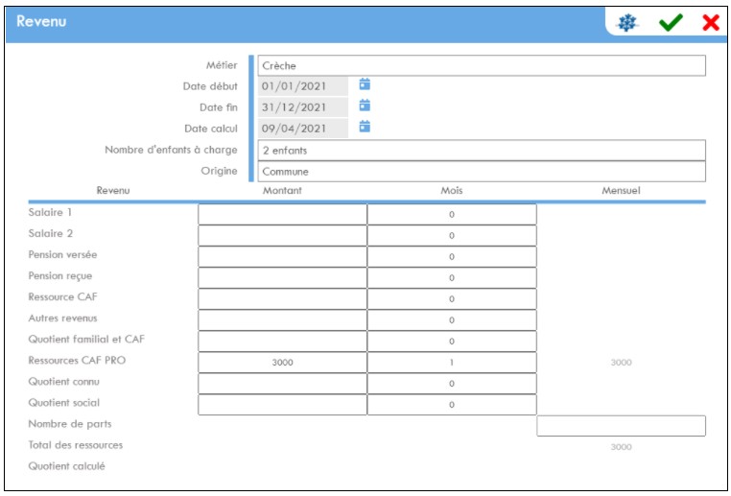Click the Autres revenus Mois field

pyautogui.click(x=452, y=320)
